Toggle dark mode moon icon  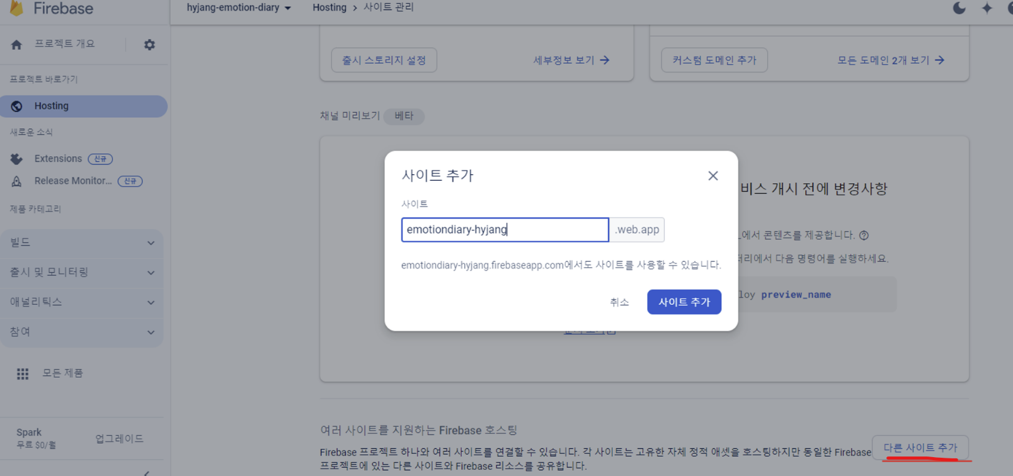click(959, 8)
